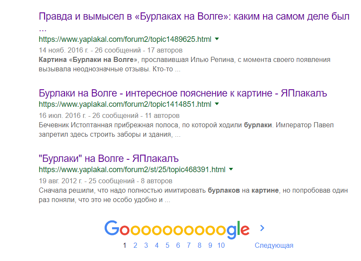
Task: Go to results page 7
Action: coord(189,245)
